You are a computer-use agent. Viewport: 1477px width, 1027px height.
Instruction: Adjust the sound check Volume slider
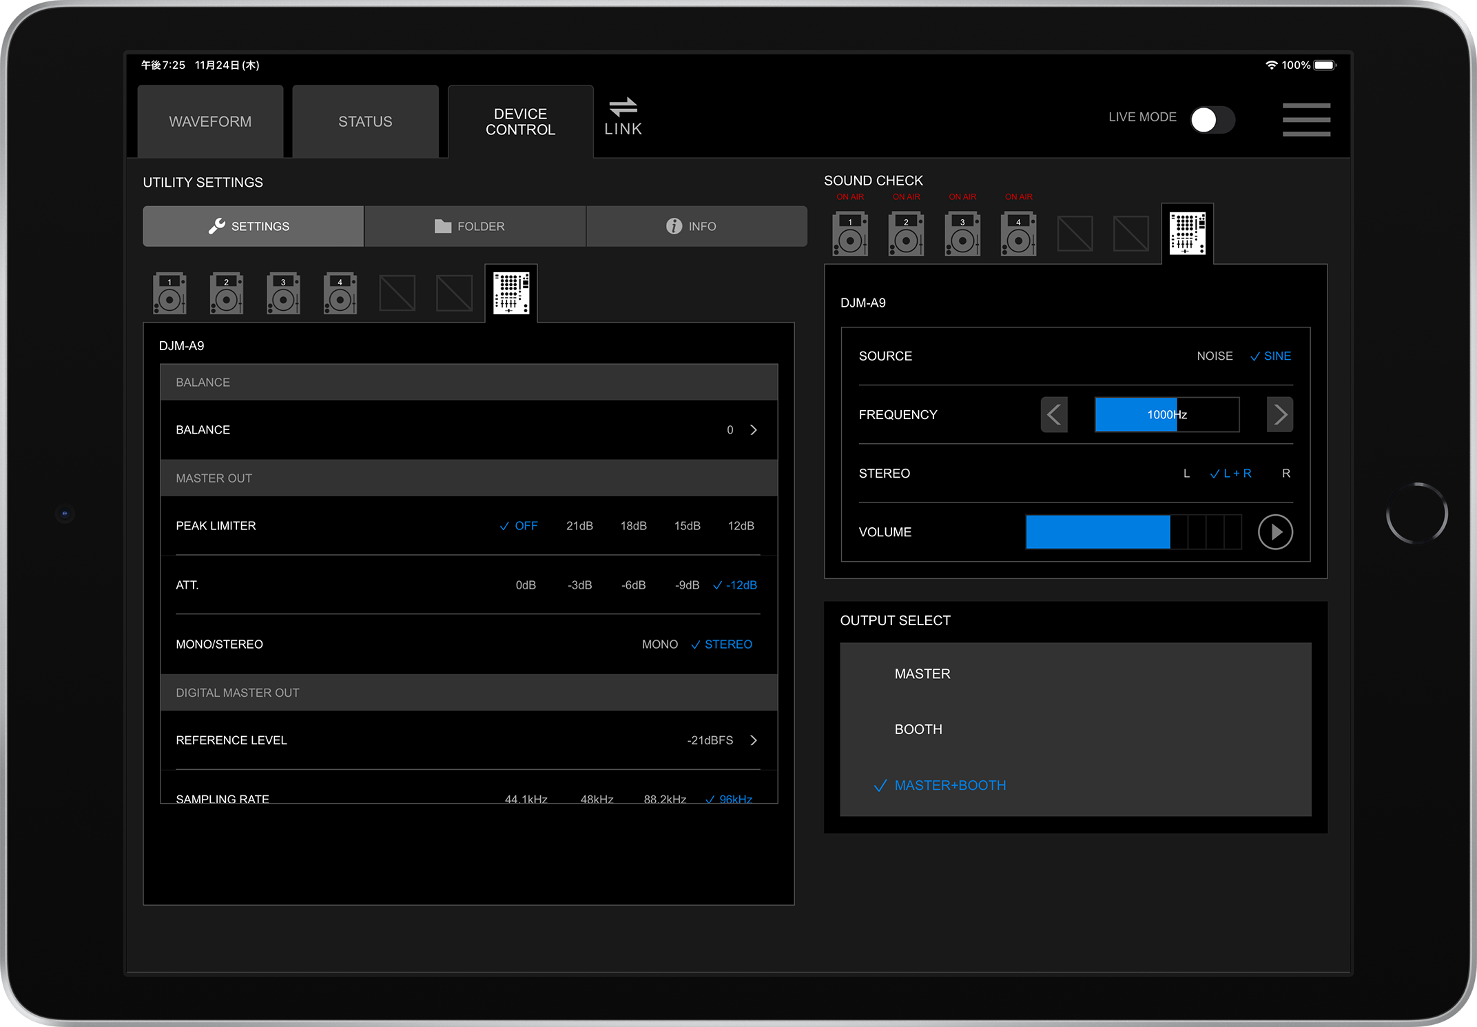[x=1133, y=531]
